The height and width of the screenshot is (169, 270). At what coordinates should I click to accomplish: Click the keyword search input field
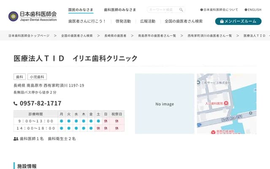click(162, 10)
